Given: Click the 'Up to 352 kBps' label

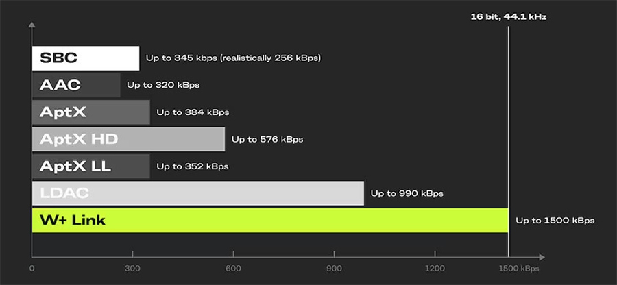Looking at the screenshot, I should [193, 166].
